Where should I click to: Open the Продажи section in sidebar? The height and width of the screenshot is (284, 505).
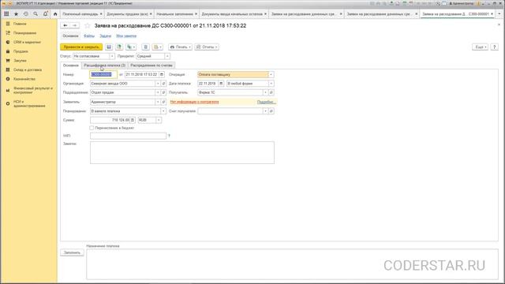[x=21, y=51]
